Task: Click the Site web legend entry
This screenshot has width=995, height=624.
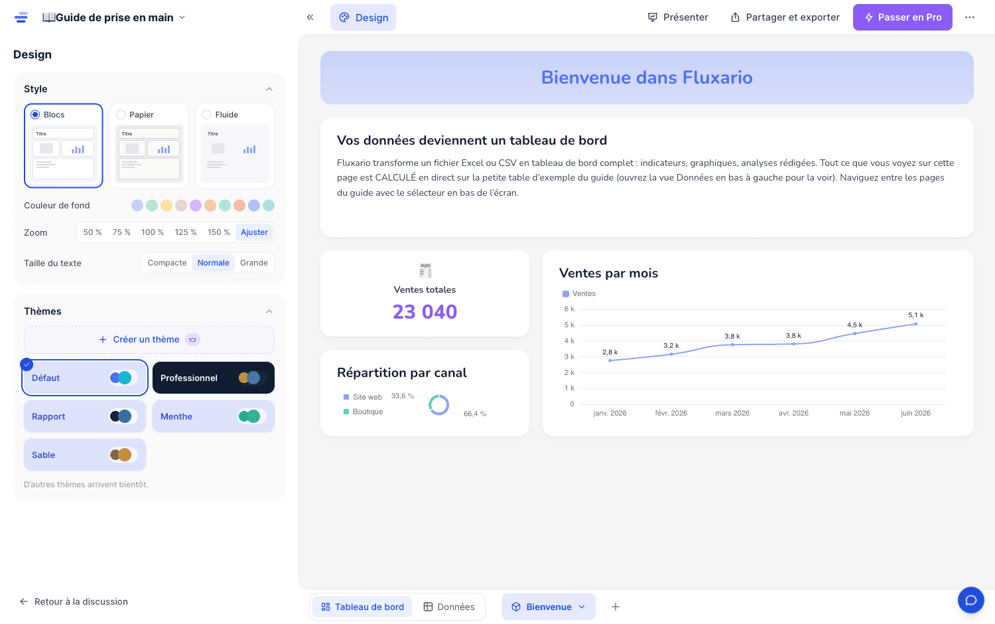Action: (x=363, y=397)
